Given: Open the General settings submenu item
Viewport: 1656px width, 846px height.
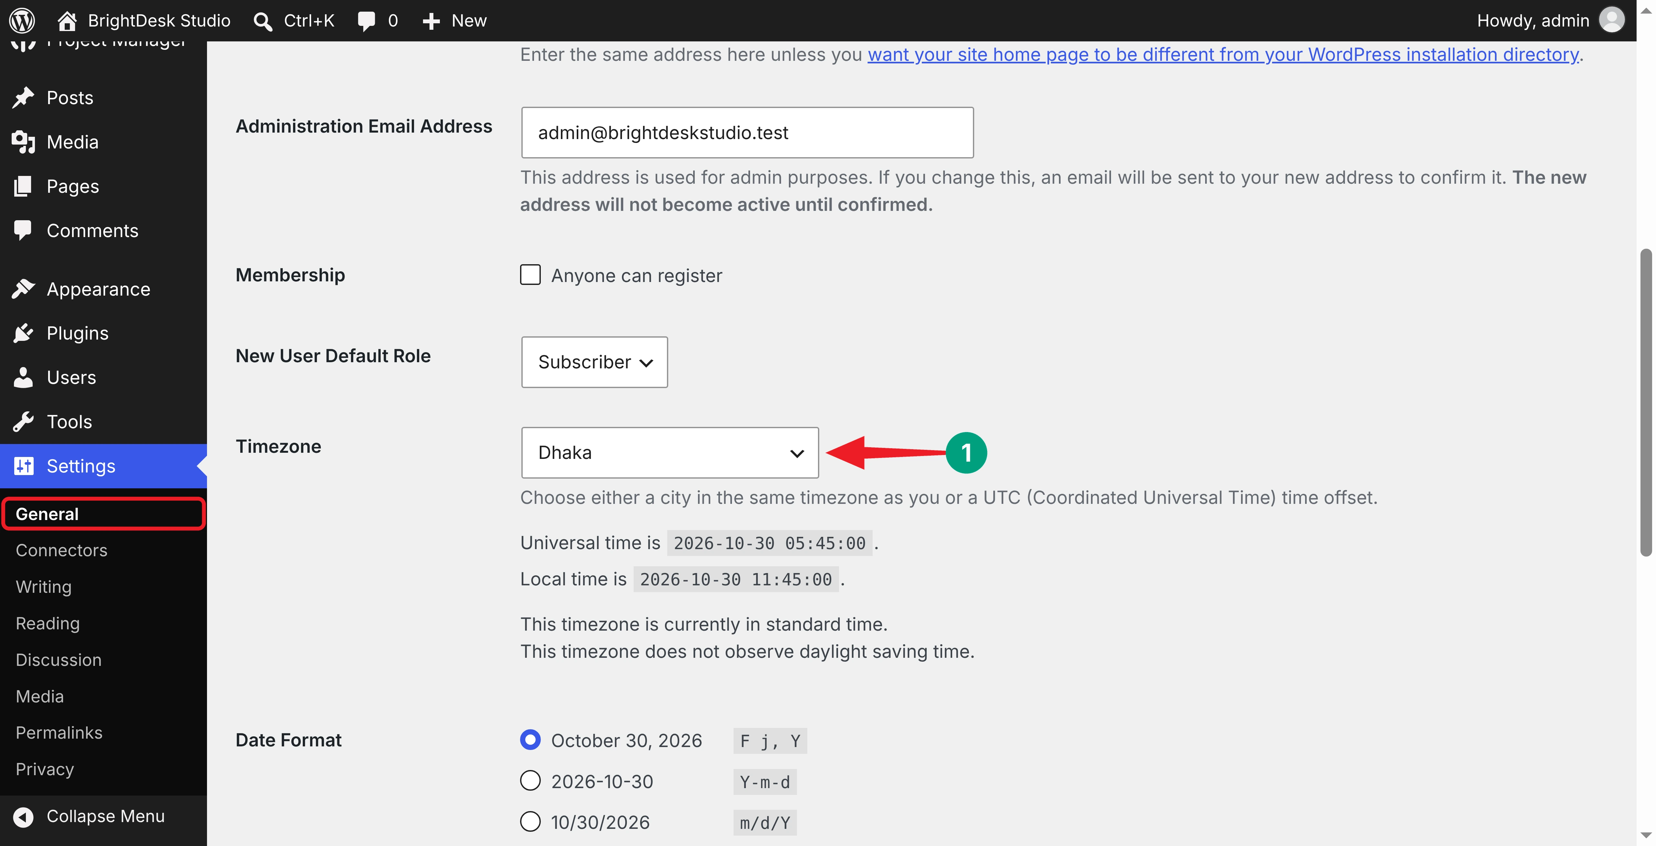Looking at the screenshot, I should pos(103,514).
